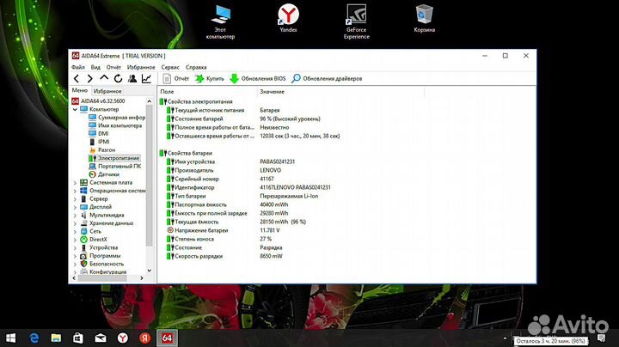Expand the Сеть node

(x=75, y=231)
